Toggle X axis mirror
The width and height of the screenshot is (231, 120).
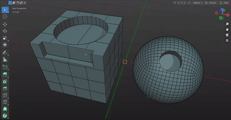coord(178,3)
